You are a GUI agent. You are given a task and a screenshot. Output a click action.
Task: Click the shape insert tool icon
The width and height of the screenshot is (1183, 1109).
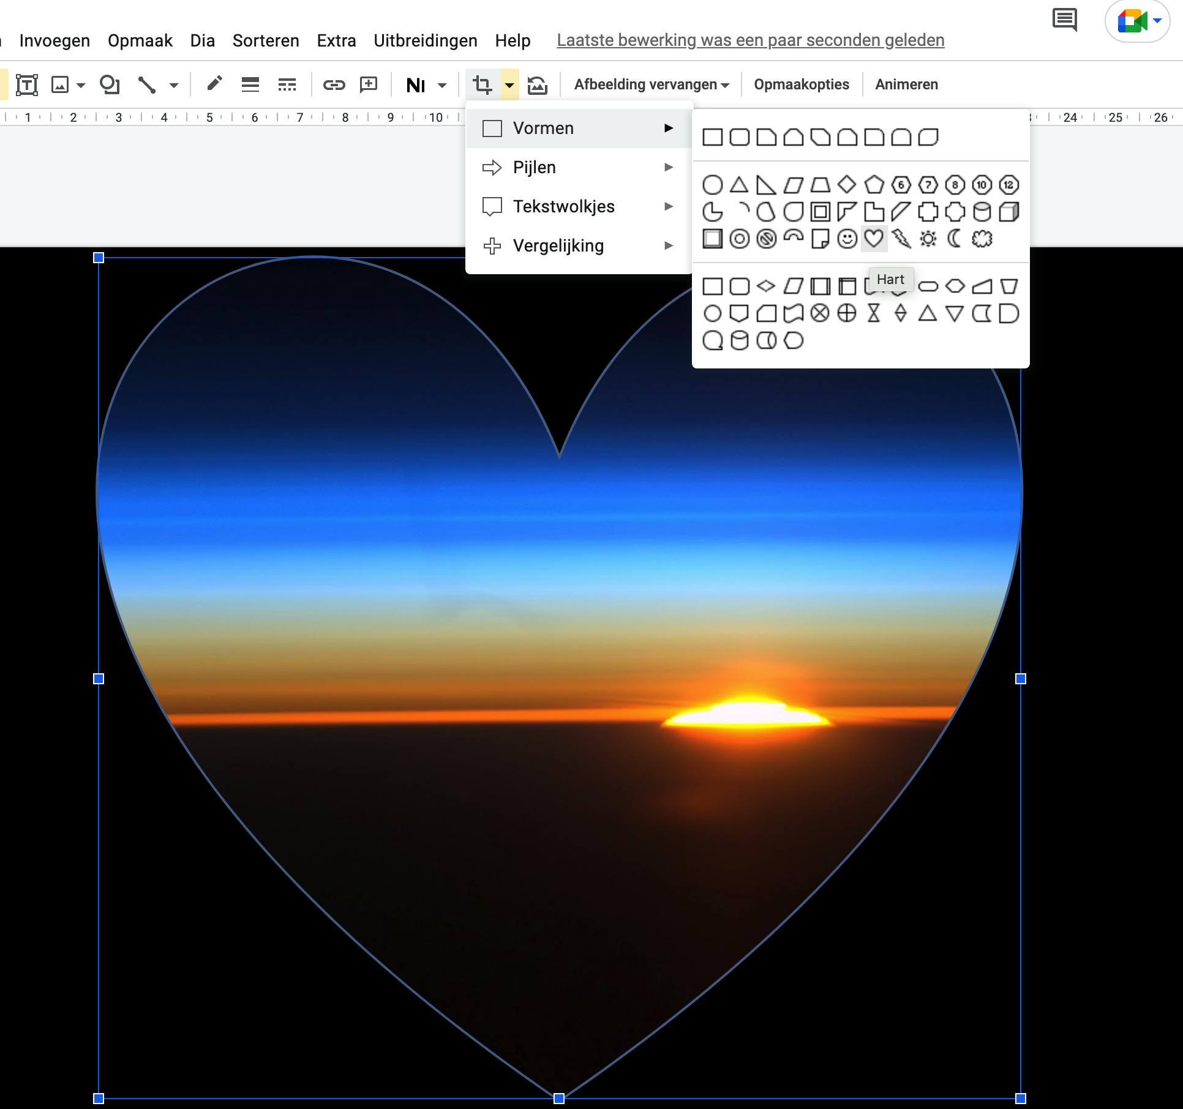click(109, 84)
